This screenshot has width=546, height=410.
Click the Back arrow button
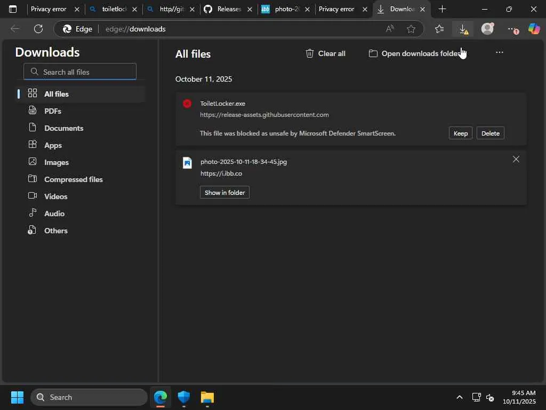[15, 29]
